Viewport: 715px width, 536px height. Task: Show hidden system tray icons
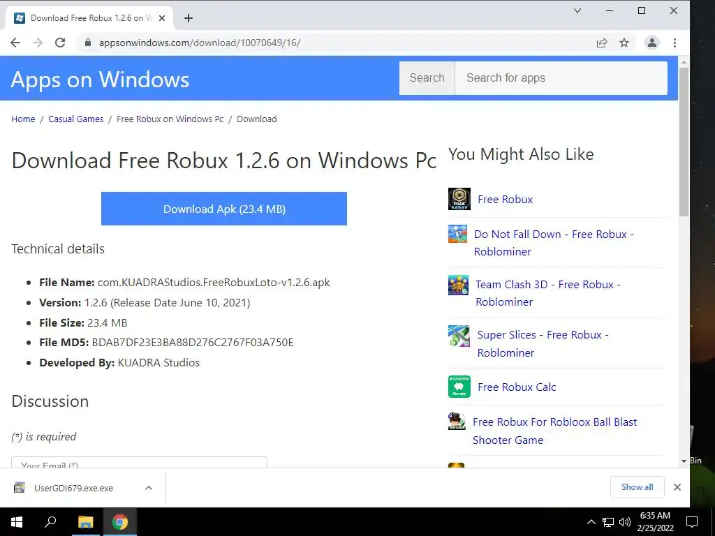click(x=591, y=522)
